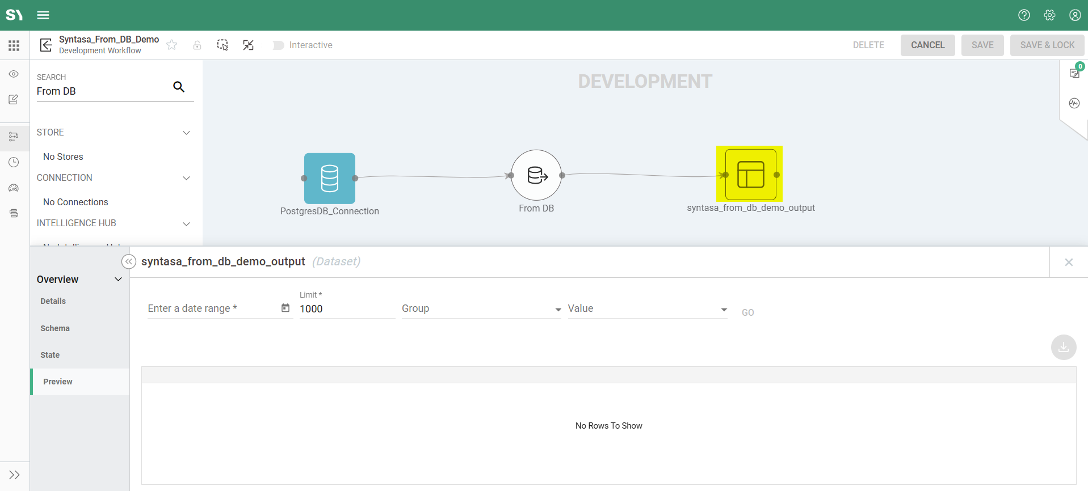Collapse the panel with double-left arrow
1088x491 pixels.
[x=129, y=261]
